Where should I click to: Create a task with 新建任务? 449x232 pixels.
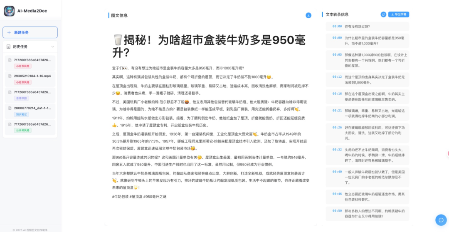pos(30,32)
